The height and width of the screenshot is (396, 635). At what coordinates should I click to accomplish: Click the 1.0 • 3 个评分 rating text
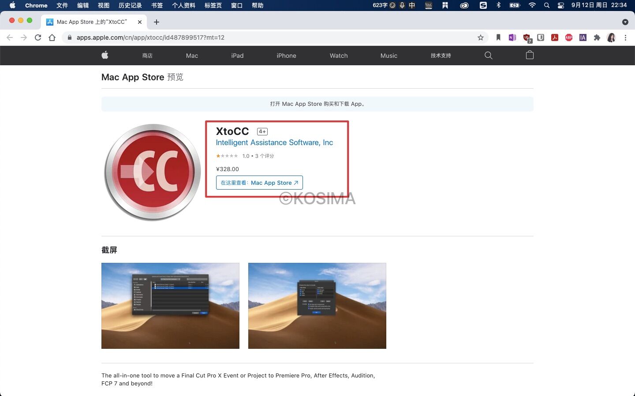258,156
